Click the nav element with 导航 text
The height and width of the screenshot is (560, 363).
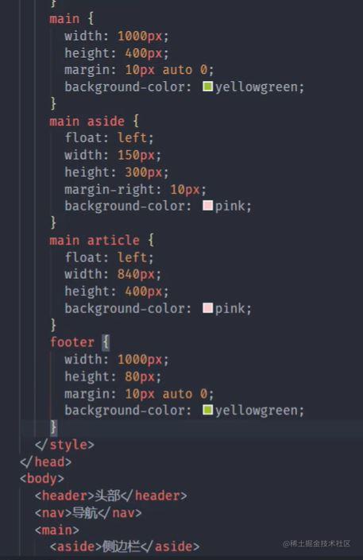(88, 513)
